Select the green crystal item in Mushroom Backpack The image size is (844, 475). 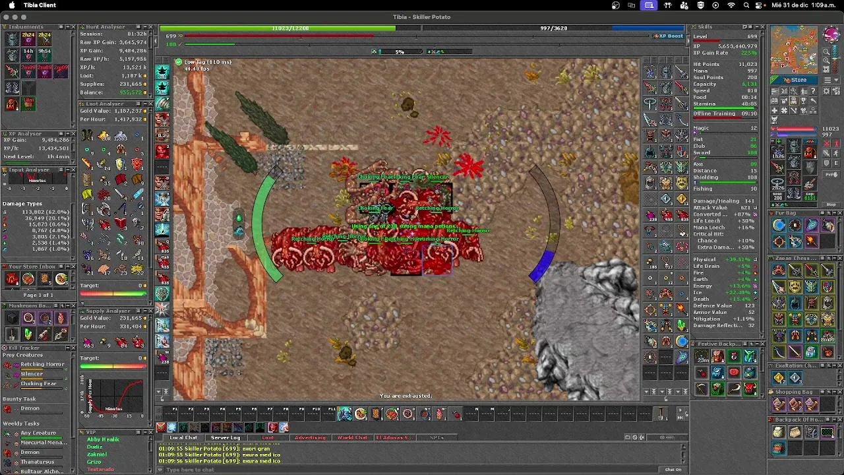28,334
